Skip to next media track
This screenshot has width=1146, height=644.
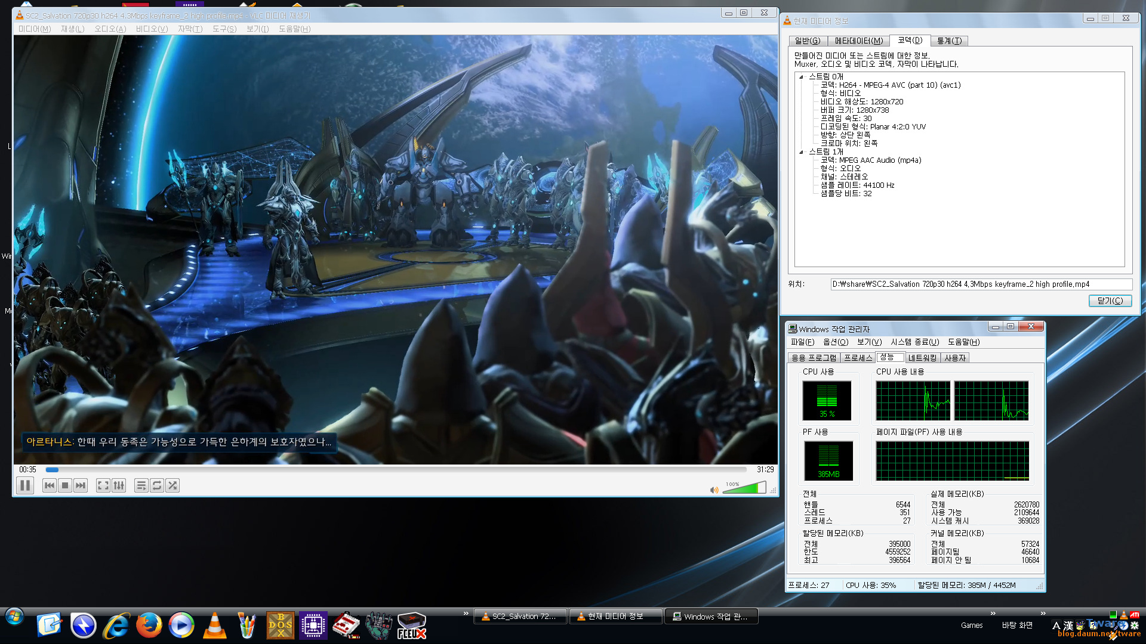81,485
